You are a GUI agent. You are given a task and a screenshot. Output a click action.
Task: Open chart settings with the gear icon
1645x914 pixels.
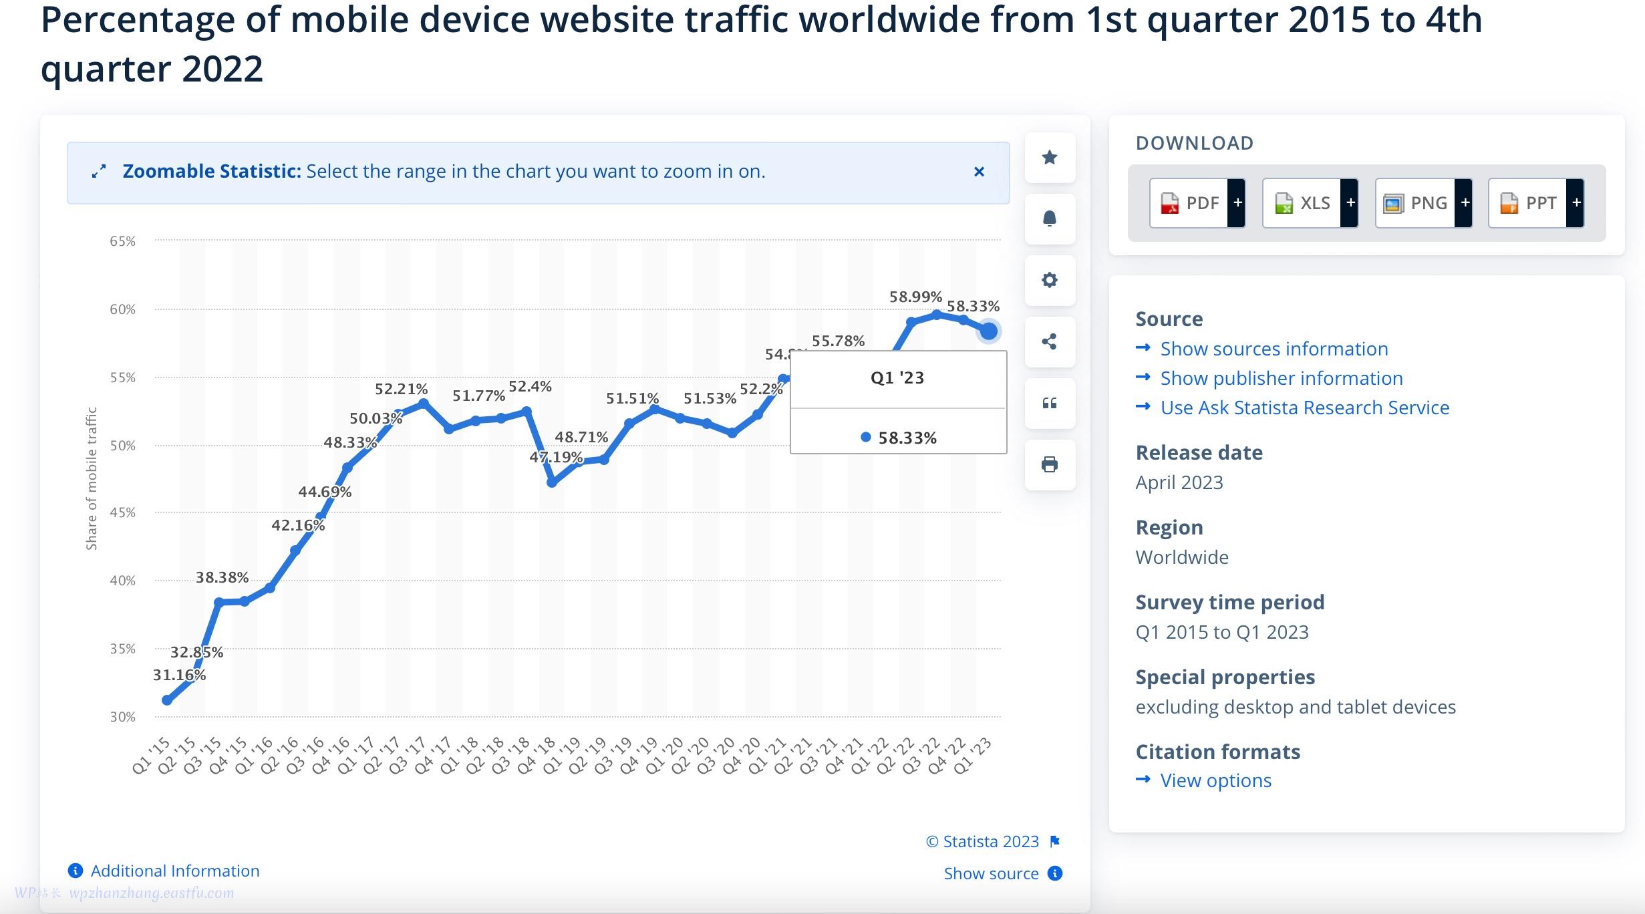[x=1050, y=281]
